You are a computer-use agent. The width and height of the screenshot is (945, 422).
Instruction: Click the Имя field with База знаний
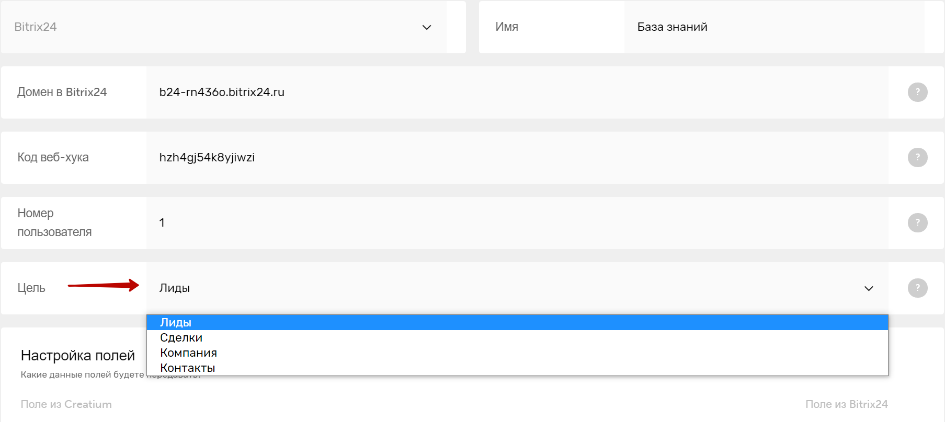coord(775,27)
